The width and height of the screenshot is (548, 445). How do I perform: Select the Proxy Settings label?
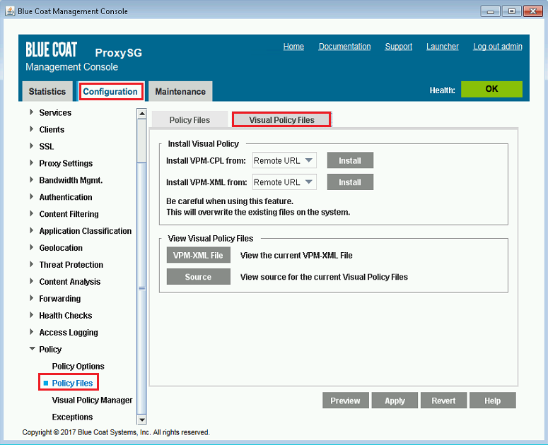click(x=66, y=163)
